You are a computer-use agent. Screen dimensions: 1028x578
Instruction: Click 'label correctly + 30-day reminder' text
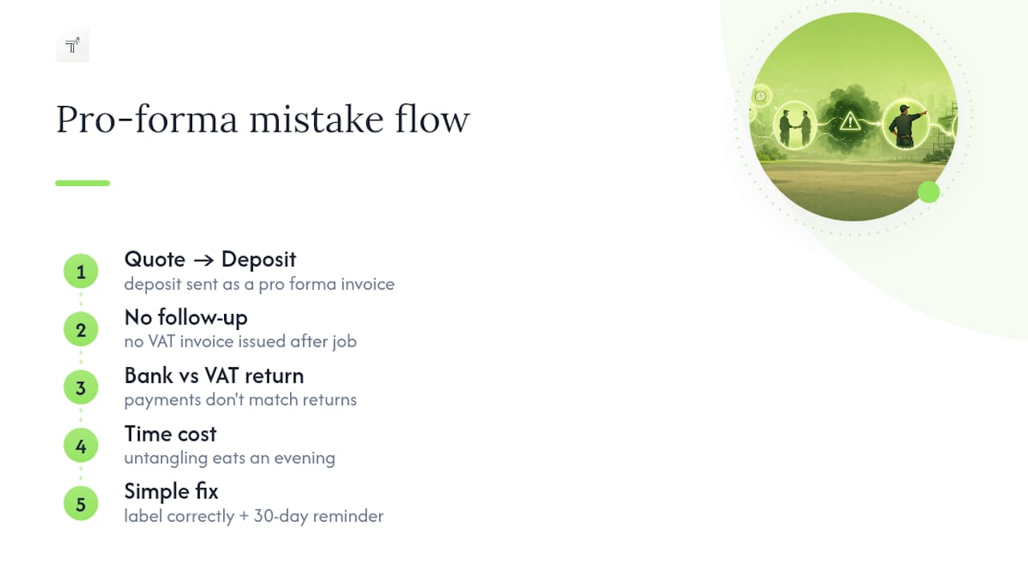(254, 515)
